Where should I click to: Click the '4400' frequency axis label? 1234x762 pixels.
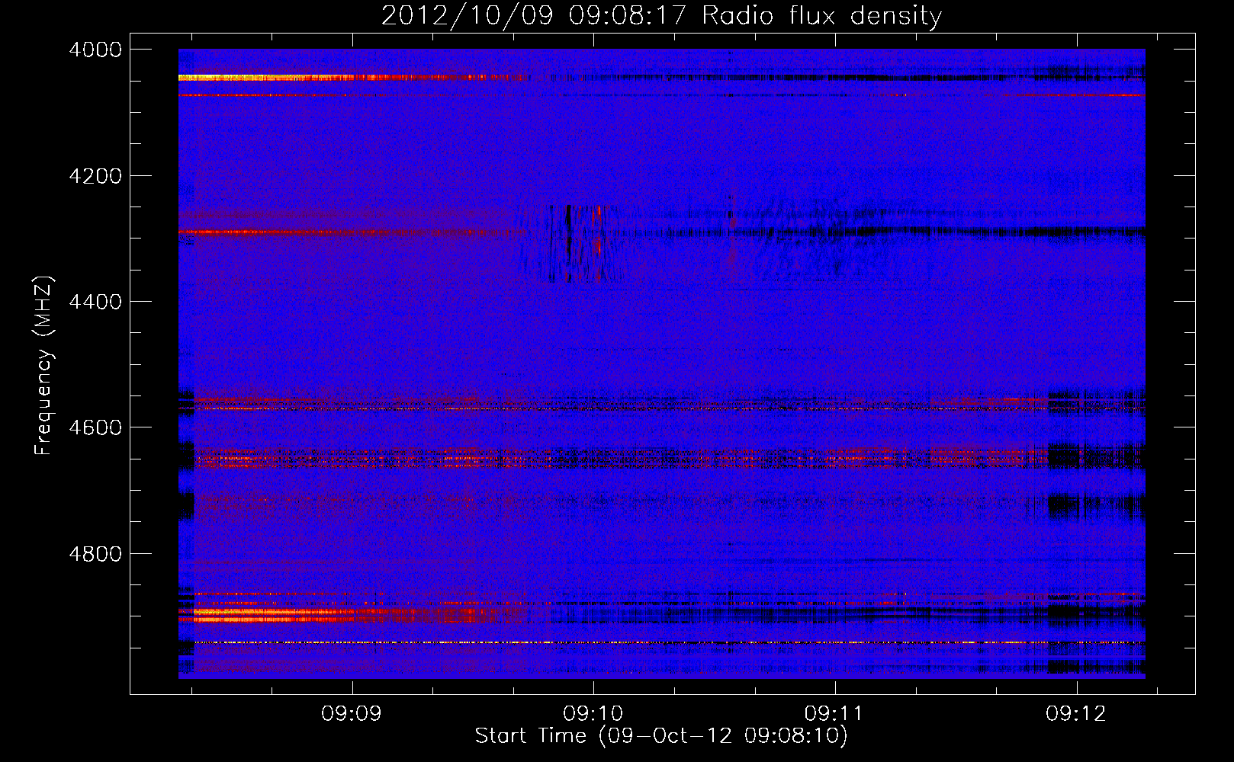pos(95,302)
